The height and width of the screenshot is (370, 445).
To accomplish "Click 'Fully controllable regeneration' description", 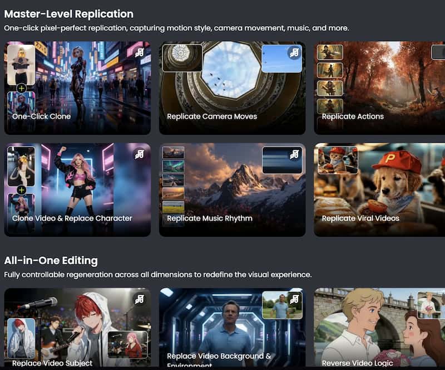I will pyautogui.click(x=158, y=275).
